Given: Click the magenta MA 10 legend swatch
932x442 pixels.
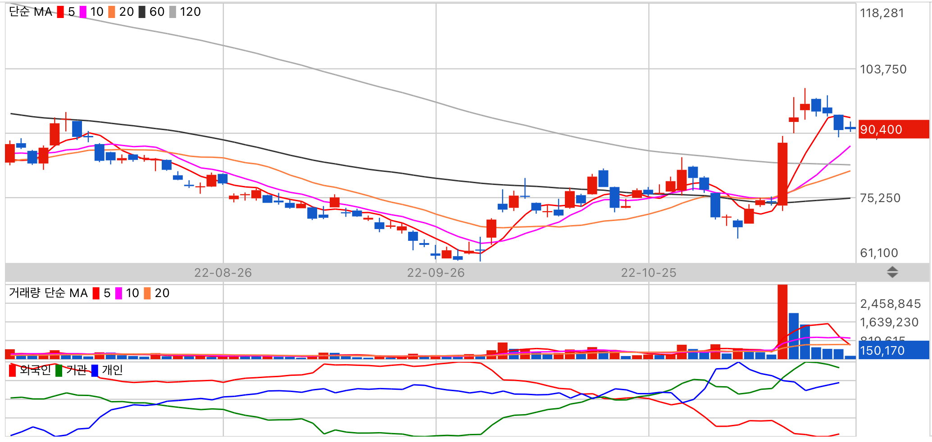Looking at the screenshot, I should click(x=83, y=12).
